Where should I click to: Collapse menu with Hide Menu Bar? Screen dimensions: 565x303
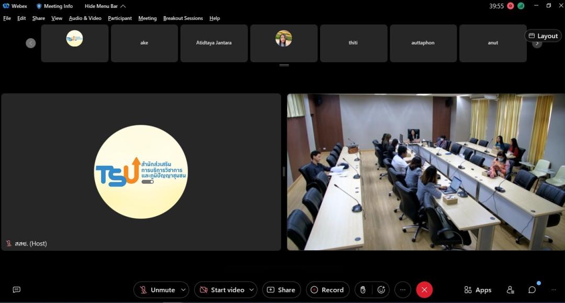click(x=105, y=6)
